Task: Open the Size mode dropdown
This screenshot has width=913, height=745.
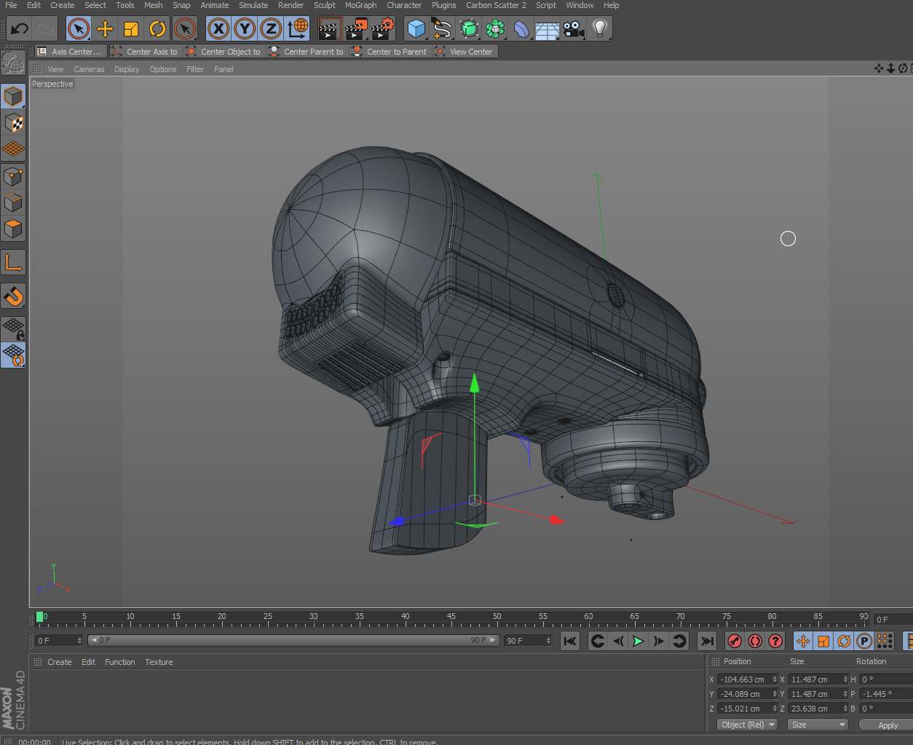Action: (818, 725)
